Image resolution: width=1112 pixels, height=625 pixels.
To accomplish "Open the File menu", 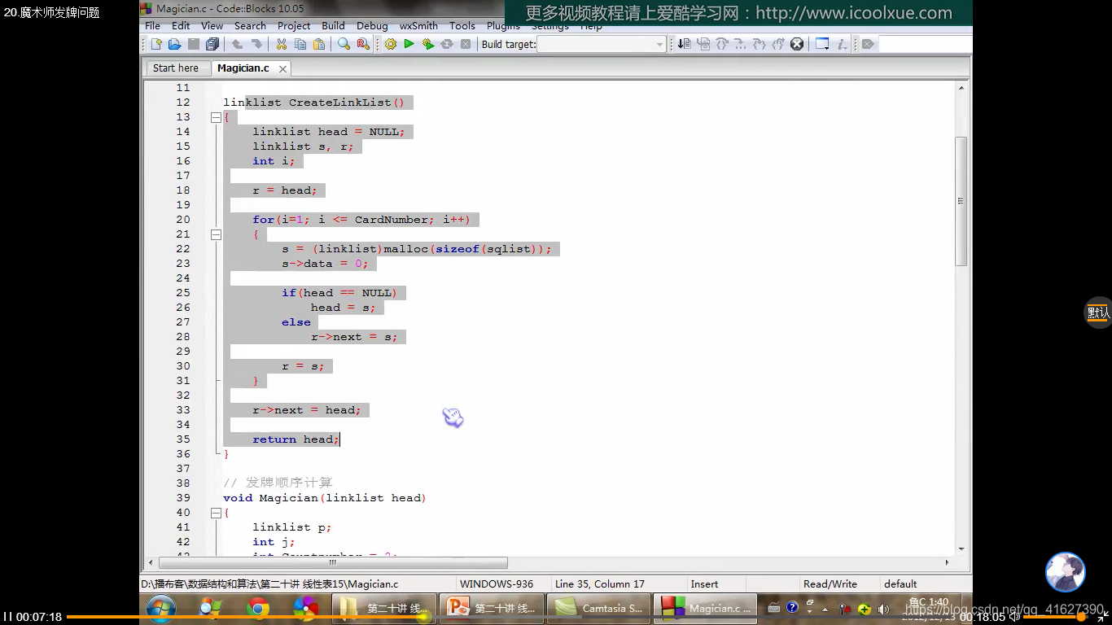I will coord(152,26).
